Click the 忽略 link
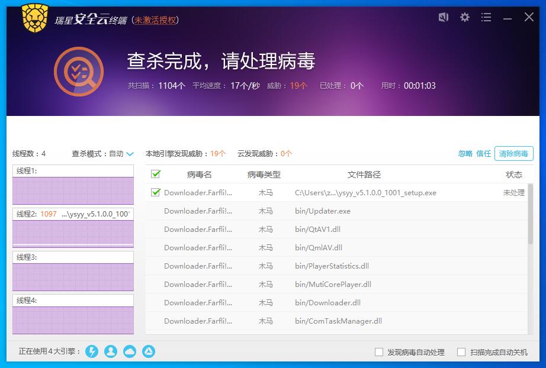 pyautogui.click(x=465, y=154)
